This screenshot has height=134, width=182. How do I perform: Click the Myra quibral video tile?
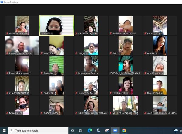tap(22, 105)
